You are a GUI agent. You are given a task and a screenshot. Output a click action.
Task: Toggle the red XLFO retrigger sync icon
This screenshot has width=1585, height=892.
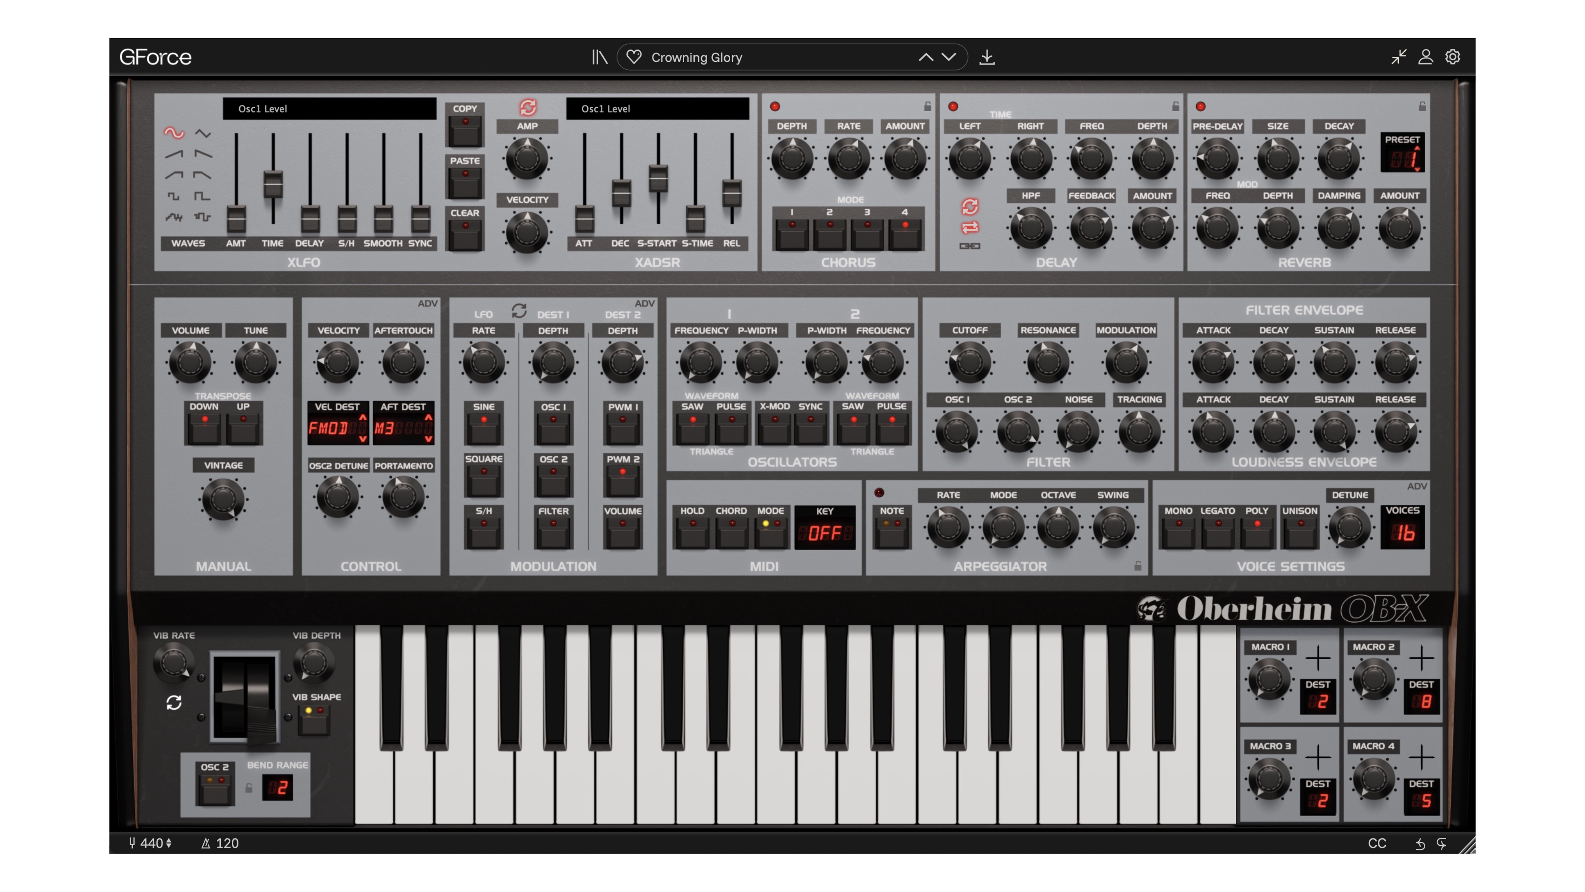click(x=528, y=108)
